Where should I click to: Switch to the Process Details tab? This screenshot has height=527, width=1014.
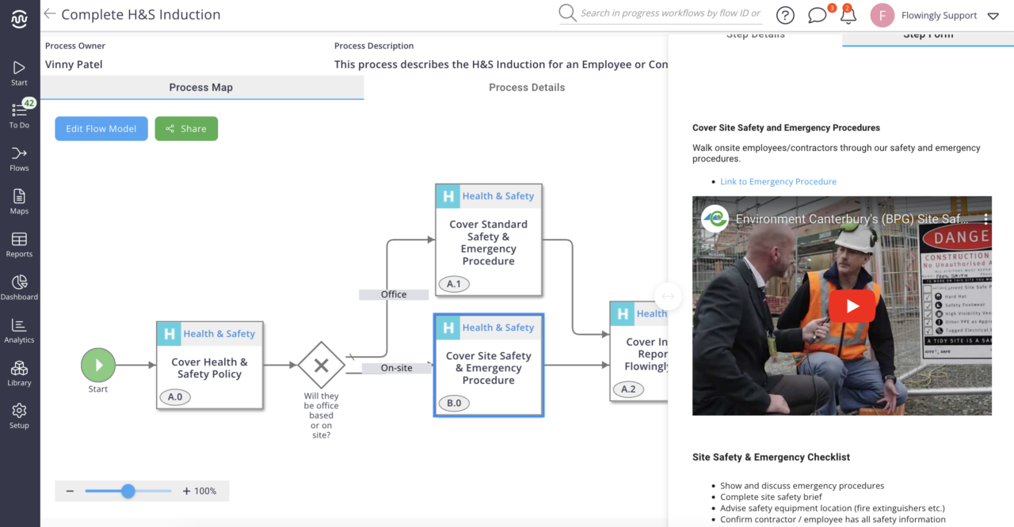pos(526,87)
